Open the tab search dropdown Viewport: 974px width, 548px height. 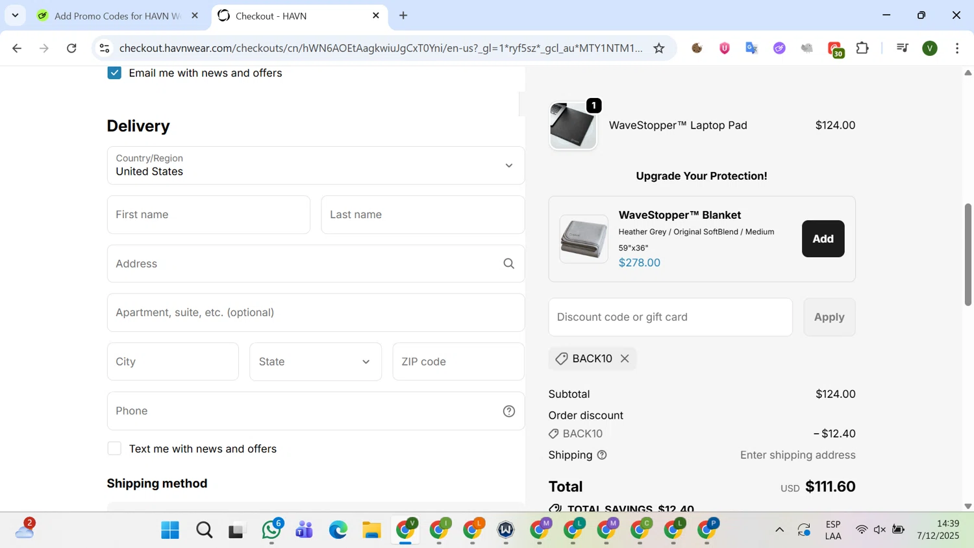(x=15, y=16)
